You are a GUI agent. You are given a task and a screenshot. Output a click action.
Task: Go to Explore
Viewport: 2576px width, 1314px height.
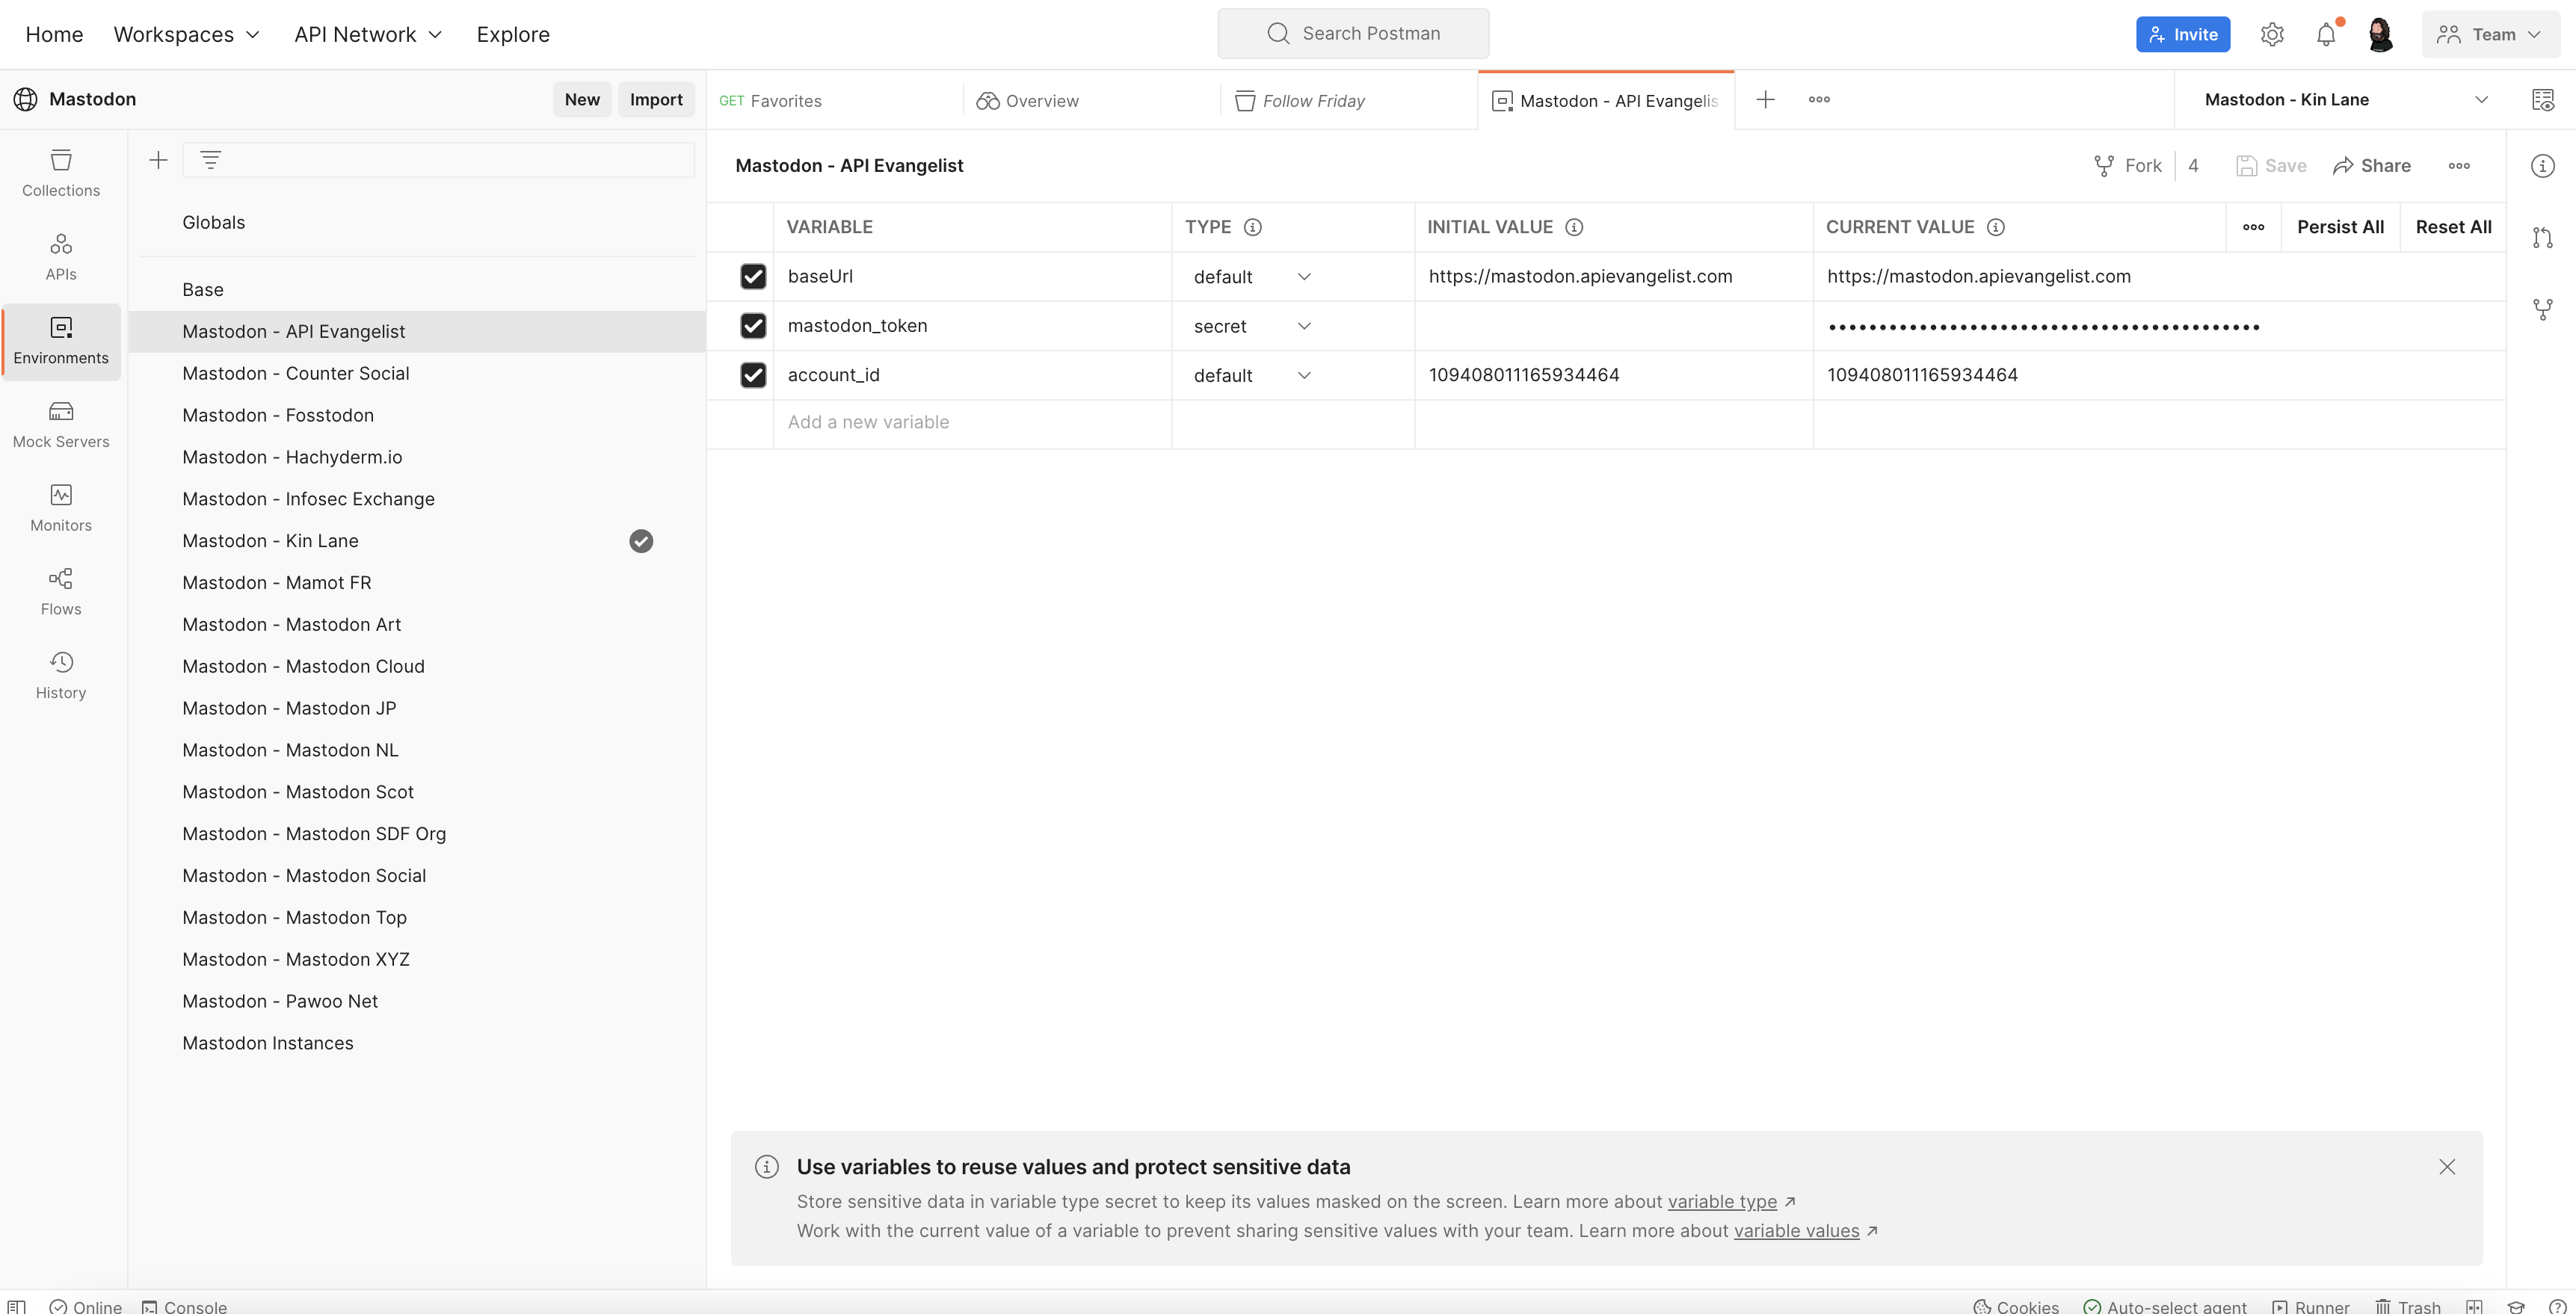(x=513, y=34)
